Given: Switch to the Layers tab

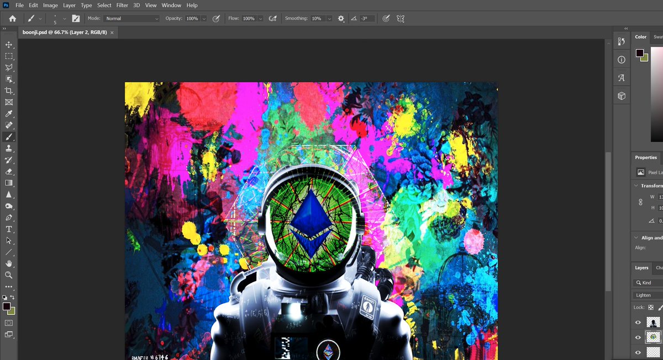Looking at the screenshot, I should tap(641, 268).
